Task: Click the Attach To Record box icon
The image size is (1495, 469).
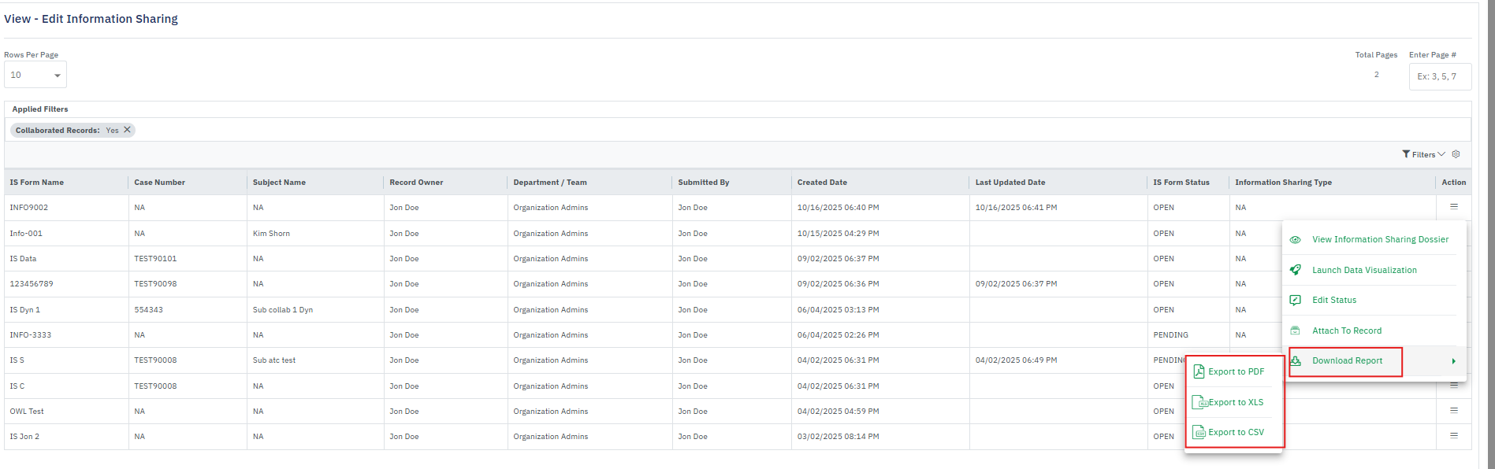Action: (x=1295, y=331)
